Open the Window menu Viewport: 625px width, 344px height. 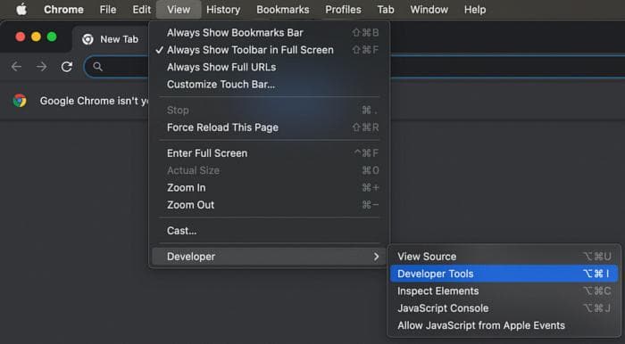[429, 10]
